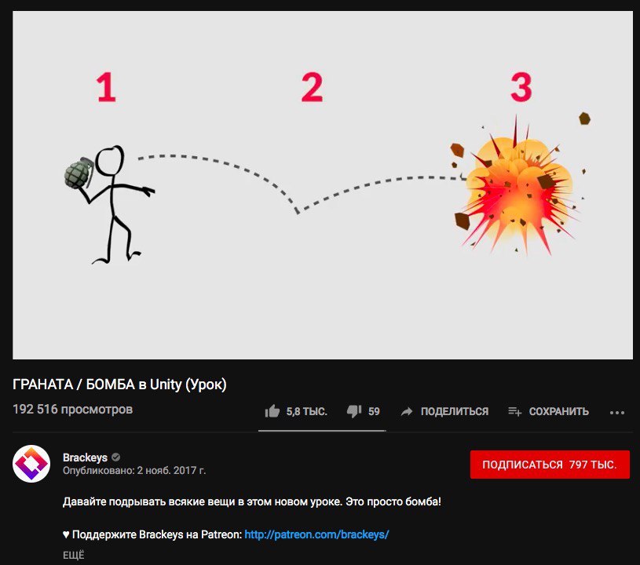This screenshot has height=565, width=640.
Task: Click the grenade image in the video
Action: coord(79,173)
